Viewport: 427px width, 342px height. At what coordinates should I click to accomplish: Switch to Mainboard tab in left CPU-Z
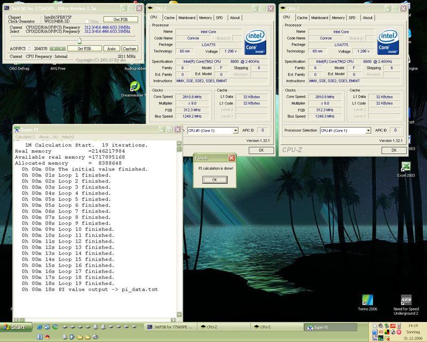click(x=187, y=18)
